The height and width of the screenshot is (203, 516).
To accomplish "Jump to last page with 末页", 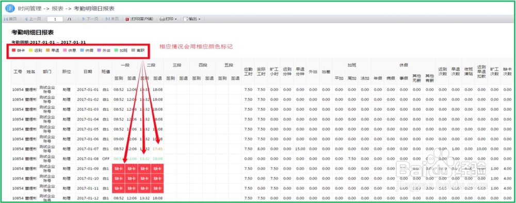I will (112, 19).
